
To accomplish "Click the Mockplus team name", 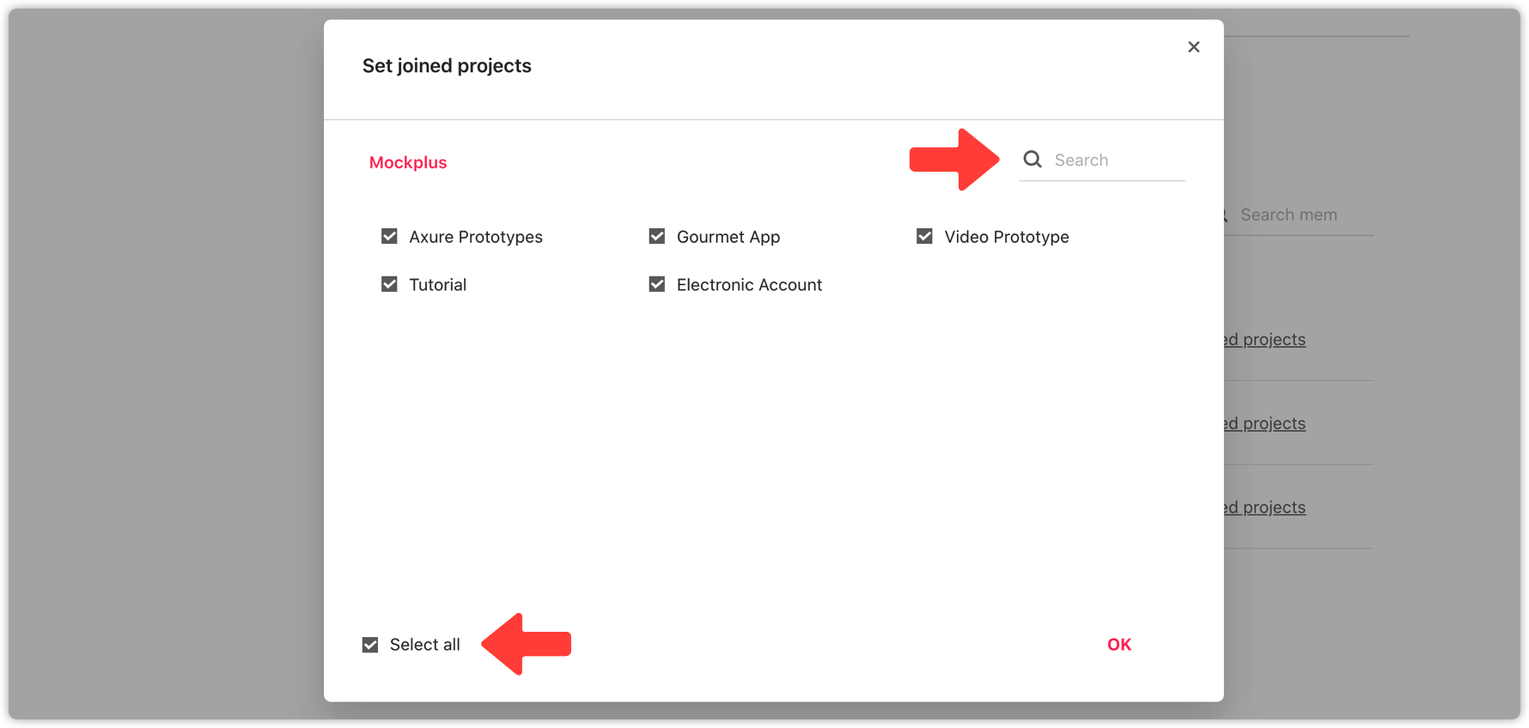I will (408, 162).
